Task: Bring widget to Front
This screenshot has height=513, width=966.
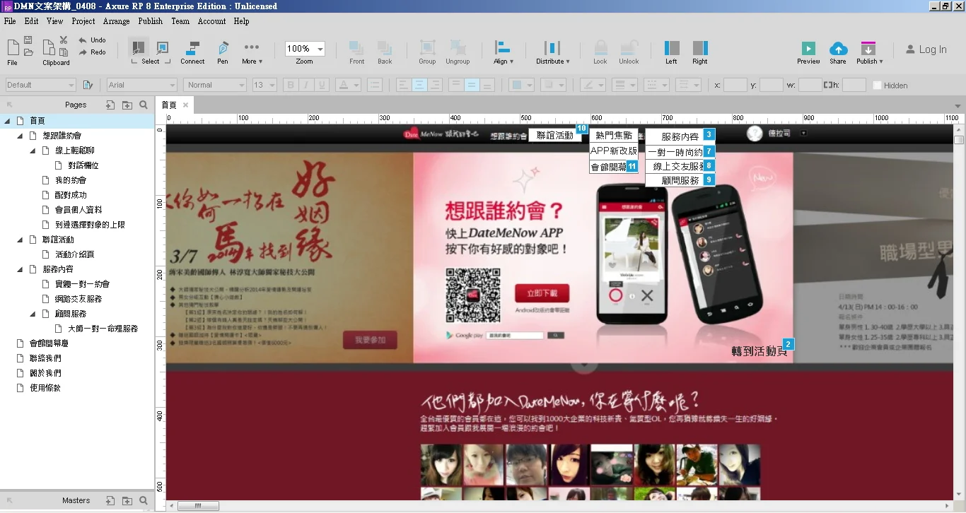Action: click(x=356, y=48)
